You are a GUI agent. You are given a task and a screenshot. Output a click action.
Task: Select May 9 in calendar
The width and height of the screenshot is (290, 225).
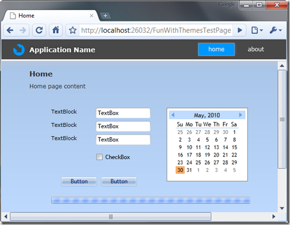[x=180, y=147]
